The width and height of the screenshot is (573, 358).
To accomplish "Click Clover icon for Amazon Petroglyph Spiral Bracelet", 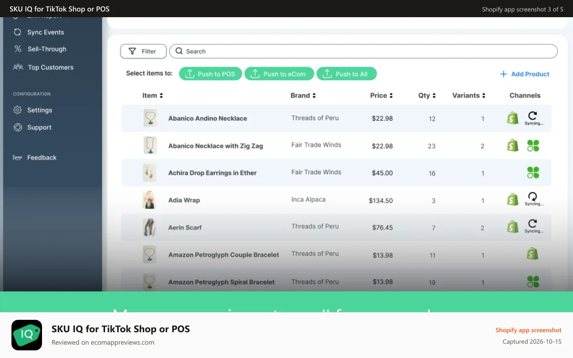I will pos(533,282).
